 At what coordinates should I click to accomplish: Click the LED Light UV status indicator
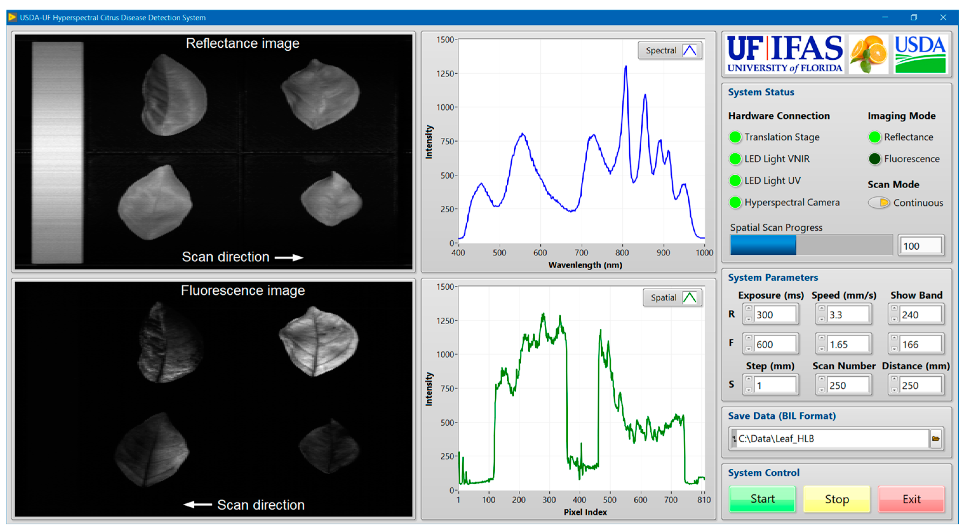pyautogui.click(x=735, y=181)
